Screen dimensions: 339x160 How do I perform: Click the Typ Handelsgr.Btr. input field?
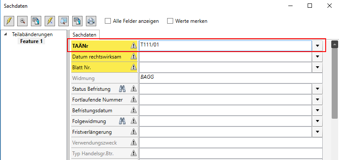point(231,154)
